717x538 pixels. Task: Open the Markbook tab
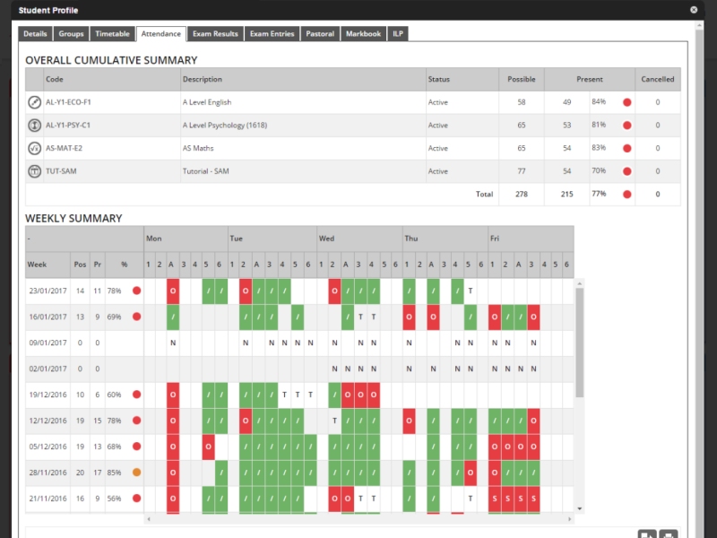pos(364,34)
